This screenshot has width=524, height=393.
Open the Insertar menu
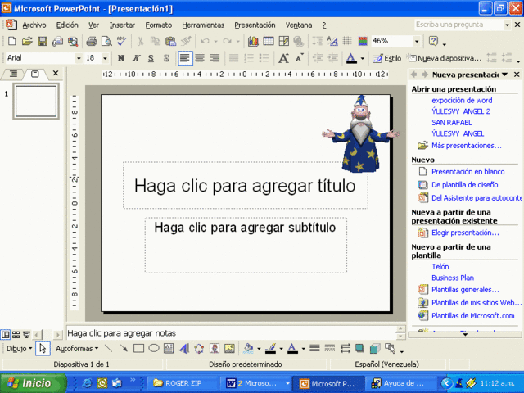coord(122,25)
